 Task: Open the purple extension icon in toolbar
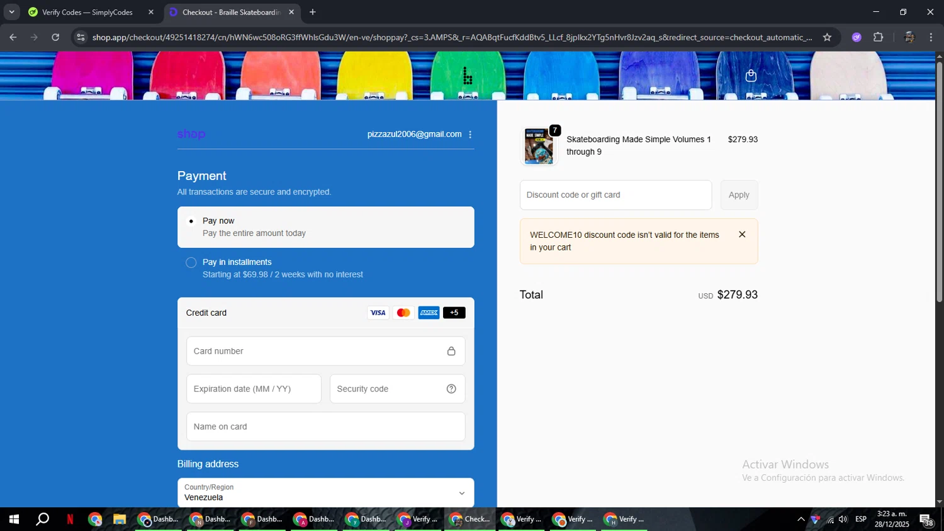pyautogui.click(x=857, y=37)
